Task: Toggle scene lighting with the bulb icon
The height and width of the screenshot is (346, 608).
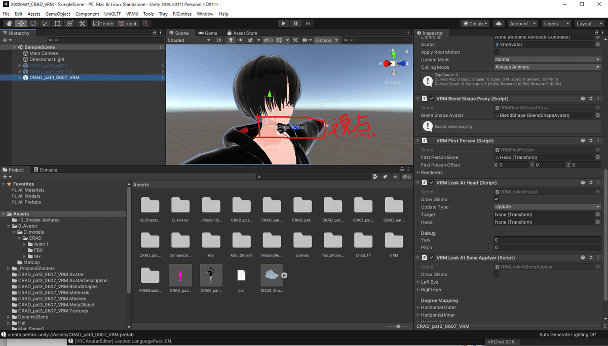Action: (231, 40)
